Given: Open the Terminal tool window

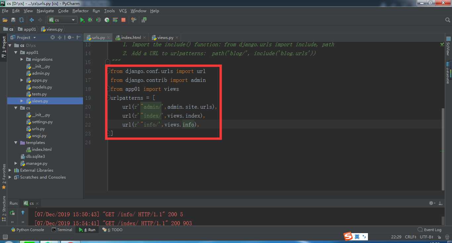Looking at the screenshot, I should 62,230.
